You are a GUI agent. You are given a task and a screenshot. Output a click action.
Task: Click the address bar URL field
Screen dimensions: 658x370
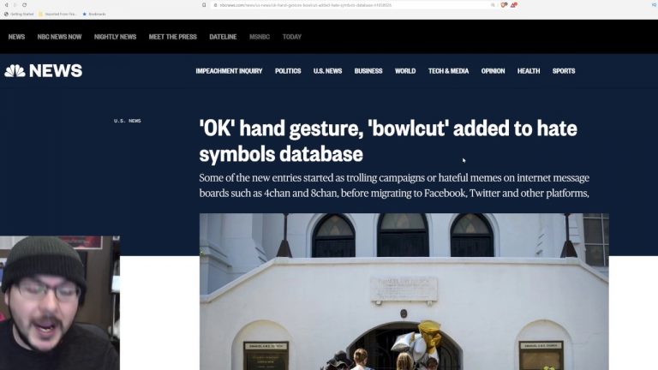coord(350,5)
